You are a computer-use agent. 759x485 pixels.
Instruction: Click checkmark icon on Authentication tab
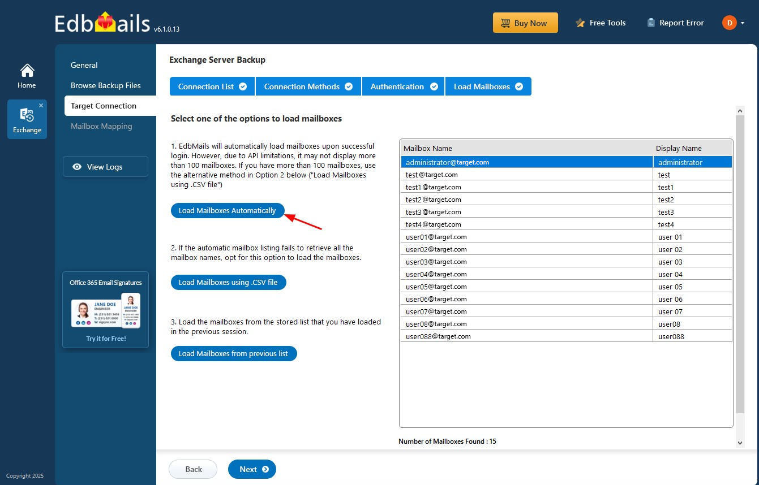pos(434,86)
